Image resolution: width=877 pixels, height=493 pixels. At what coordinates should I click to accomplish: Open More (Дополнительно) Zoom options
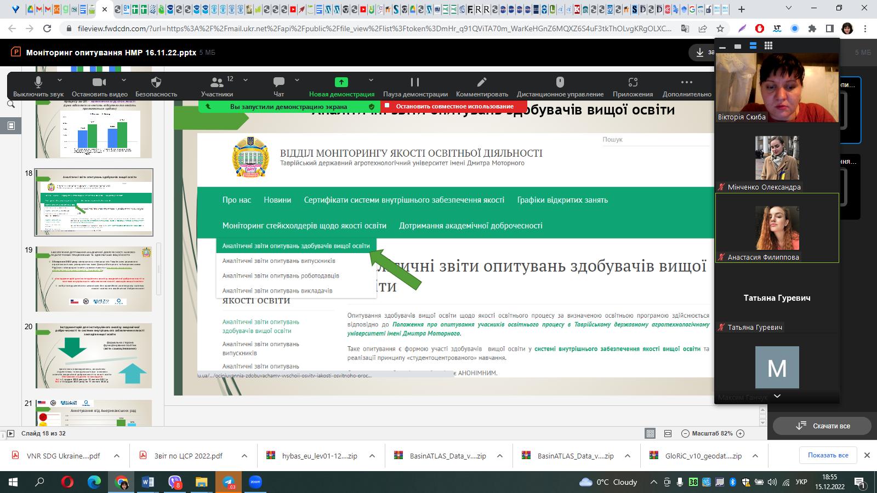pos(687,87)
